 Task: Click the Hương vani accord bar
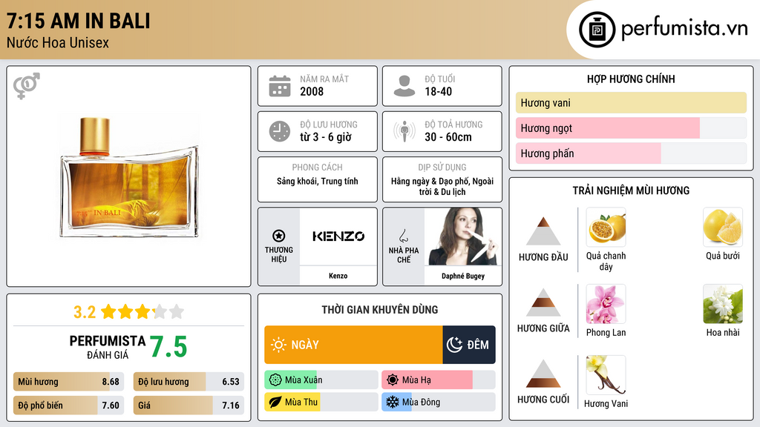631,102
